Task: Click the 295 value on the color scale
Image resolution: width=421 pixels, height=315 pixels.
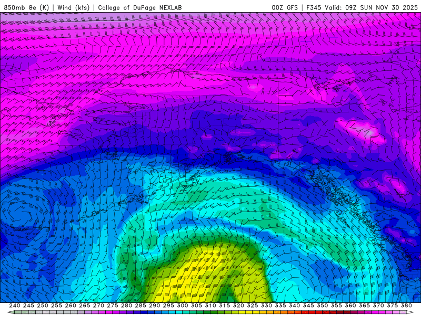Action: point(168,306)
